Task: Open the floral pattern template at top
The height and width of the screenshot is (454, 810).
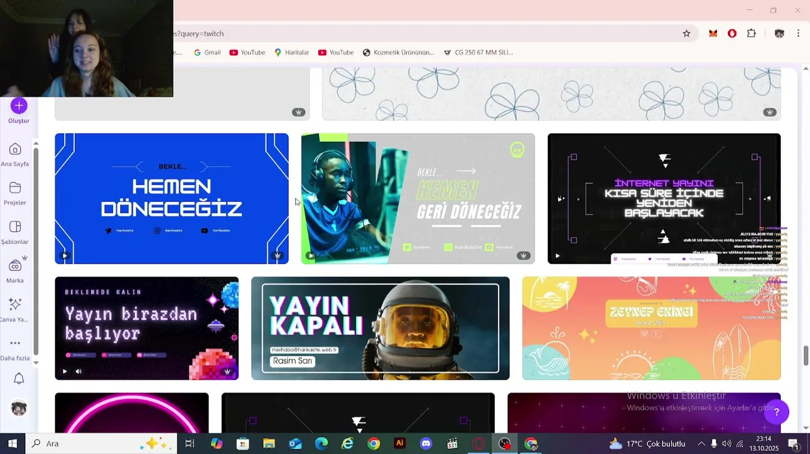Action: [x=551, y=93]
